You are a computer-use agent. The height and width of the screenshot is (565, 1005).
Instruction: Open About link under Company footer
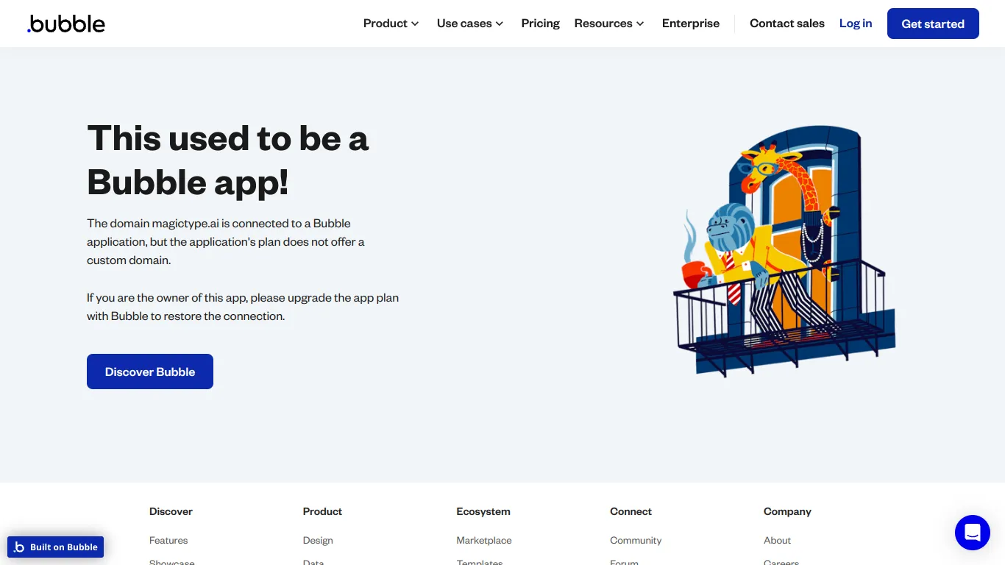[777, 540]
